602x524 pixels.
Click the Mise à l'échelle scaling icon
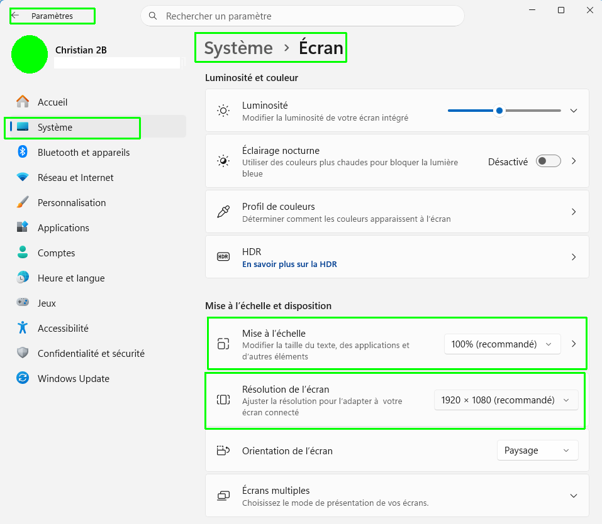point(223,344)
